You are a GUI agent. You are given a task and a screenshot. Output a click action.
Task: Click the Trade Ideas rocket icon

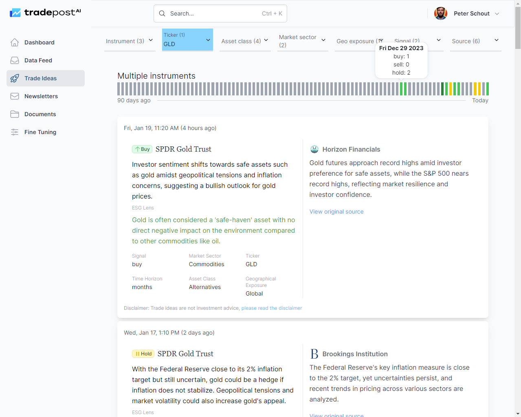[x=15, y=78]
